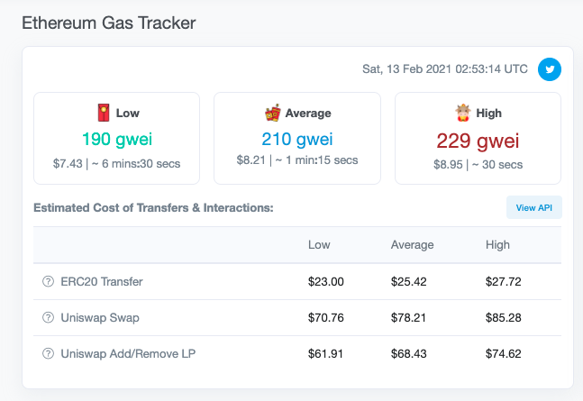The image size is (583, 401).
Task: Click the Average column header in table
Action: point(412,245)
